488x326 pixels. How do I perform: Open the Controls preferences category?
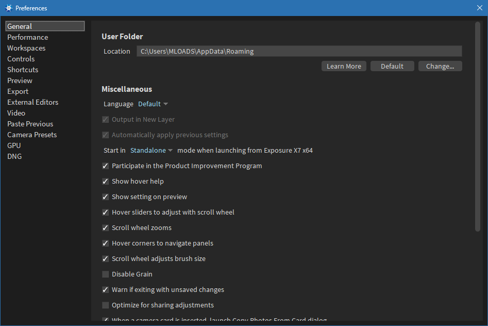coord(21,59)
